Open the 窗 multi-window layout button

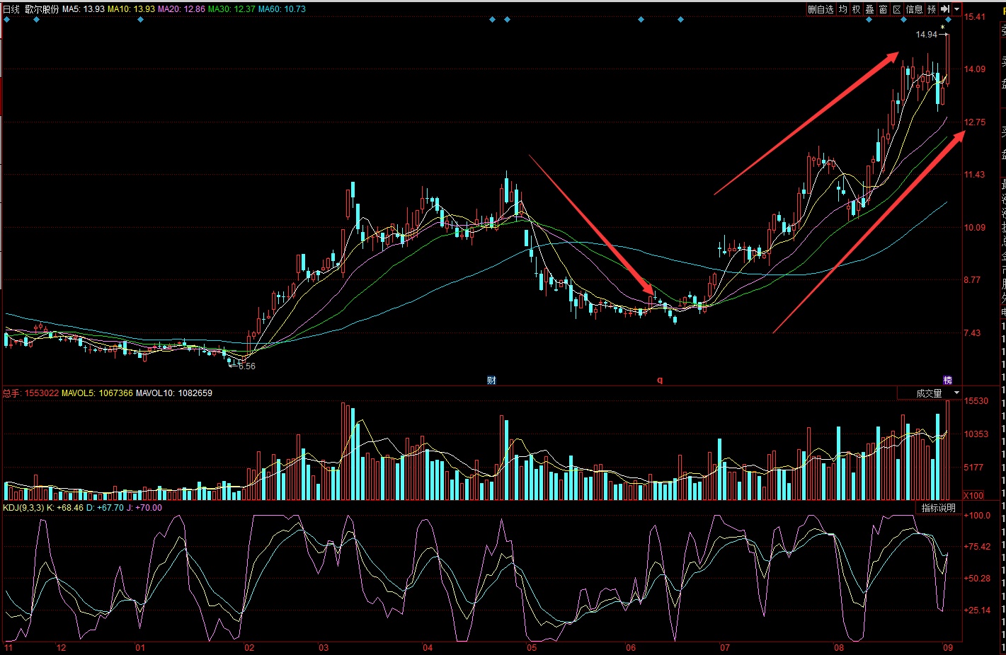[x=883, y=9]
